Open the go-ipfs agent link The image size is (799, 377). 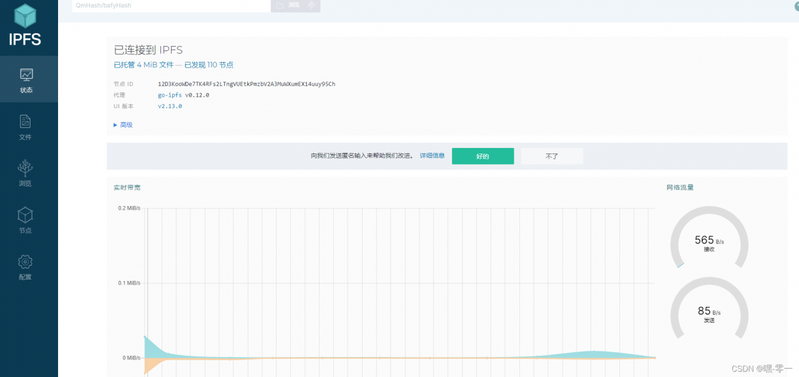point(170,95)
